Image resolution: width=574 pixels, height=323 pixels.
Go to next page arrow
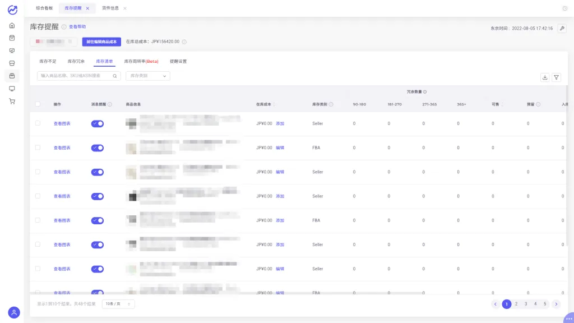pos(556,304)
